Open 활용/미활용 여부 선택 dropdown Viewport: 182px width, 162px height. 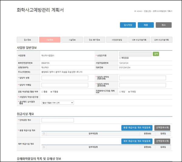point(58,103)
